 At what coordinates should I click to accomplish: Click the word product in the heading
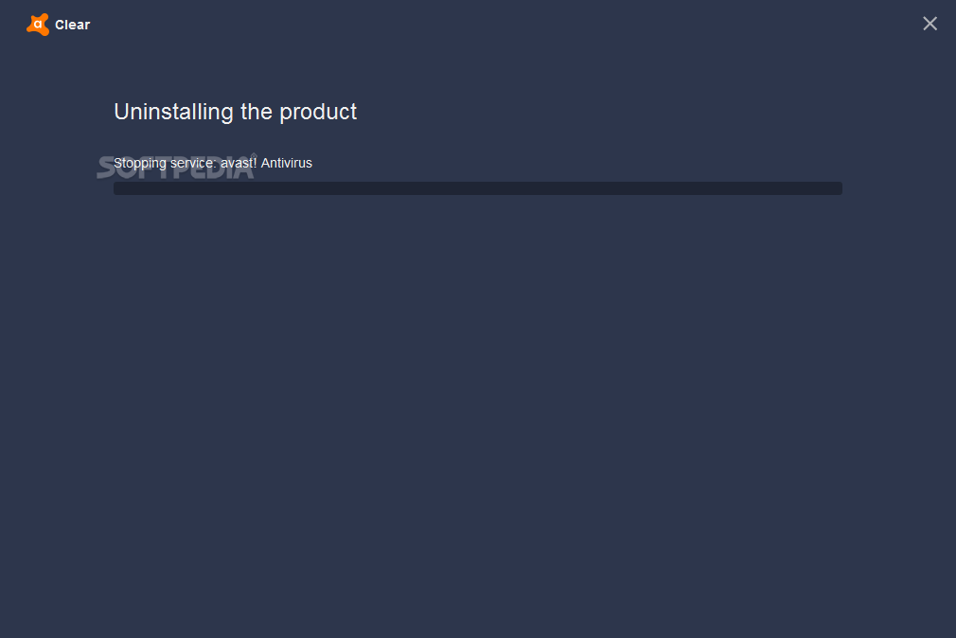tap(318, 113)
